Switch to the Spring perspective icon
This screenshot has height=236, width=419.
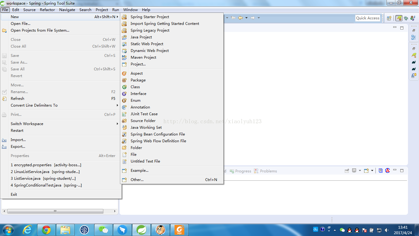[x=399, y=18]
